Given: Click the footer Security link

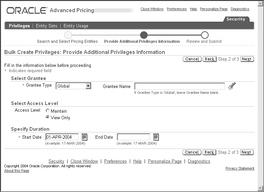Looking at the screenshot, I should pyautogui.click(x=56, y=161).
